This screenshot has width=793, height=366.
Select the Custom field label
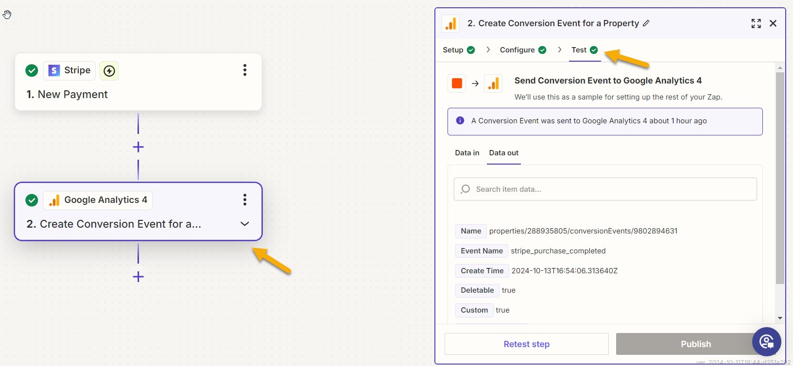(474, 310)
